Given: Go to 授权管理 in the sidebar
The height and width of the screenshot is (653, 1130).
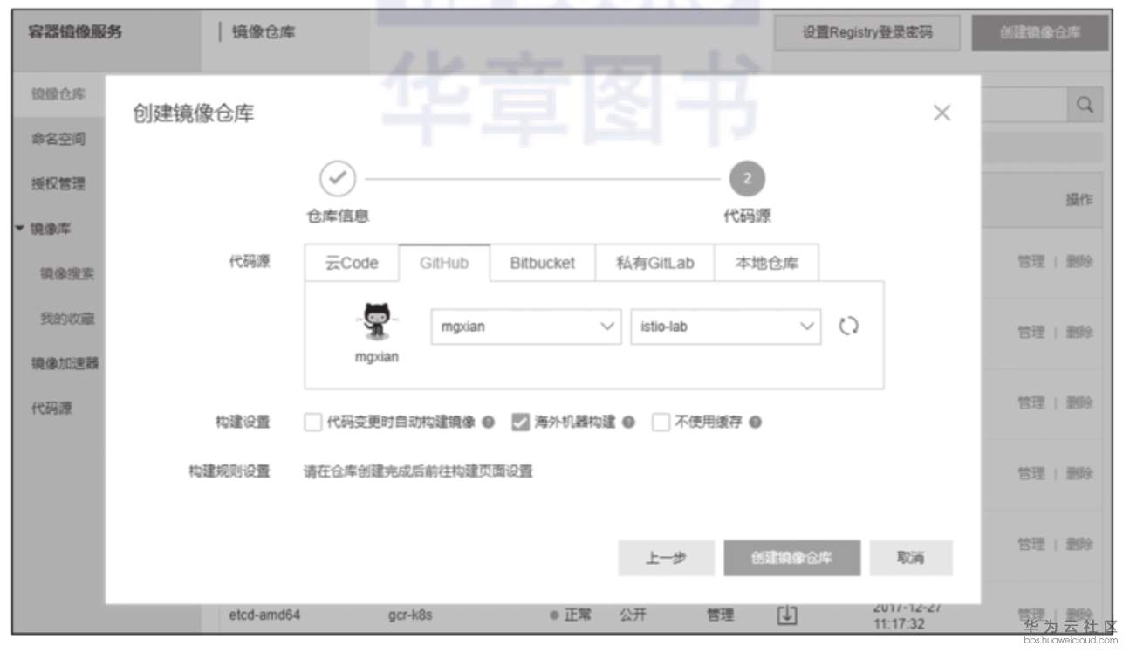Looking at the screenshot, I should [58, 184].
